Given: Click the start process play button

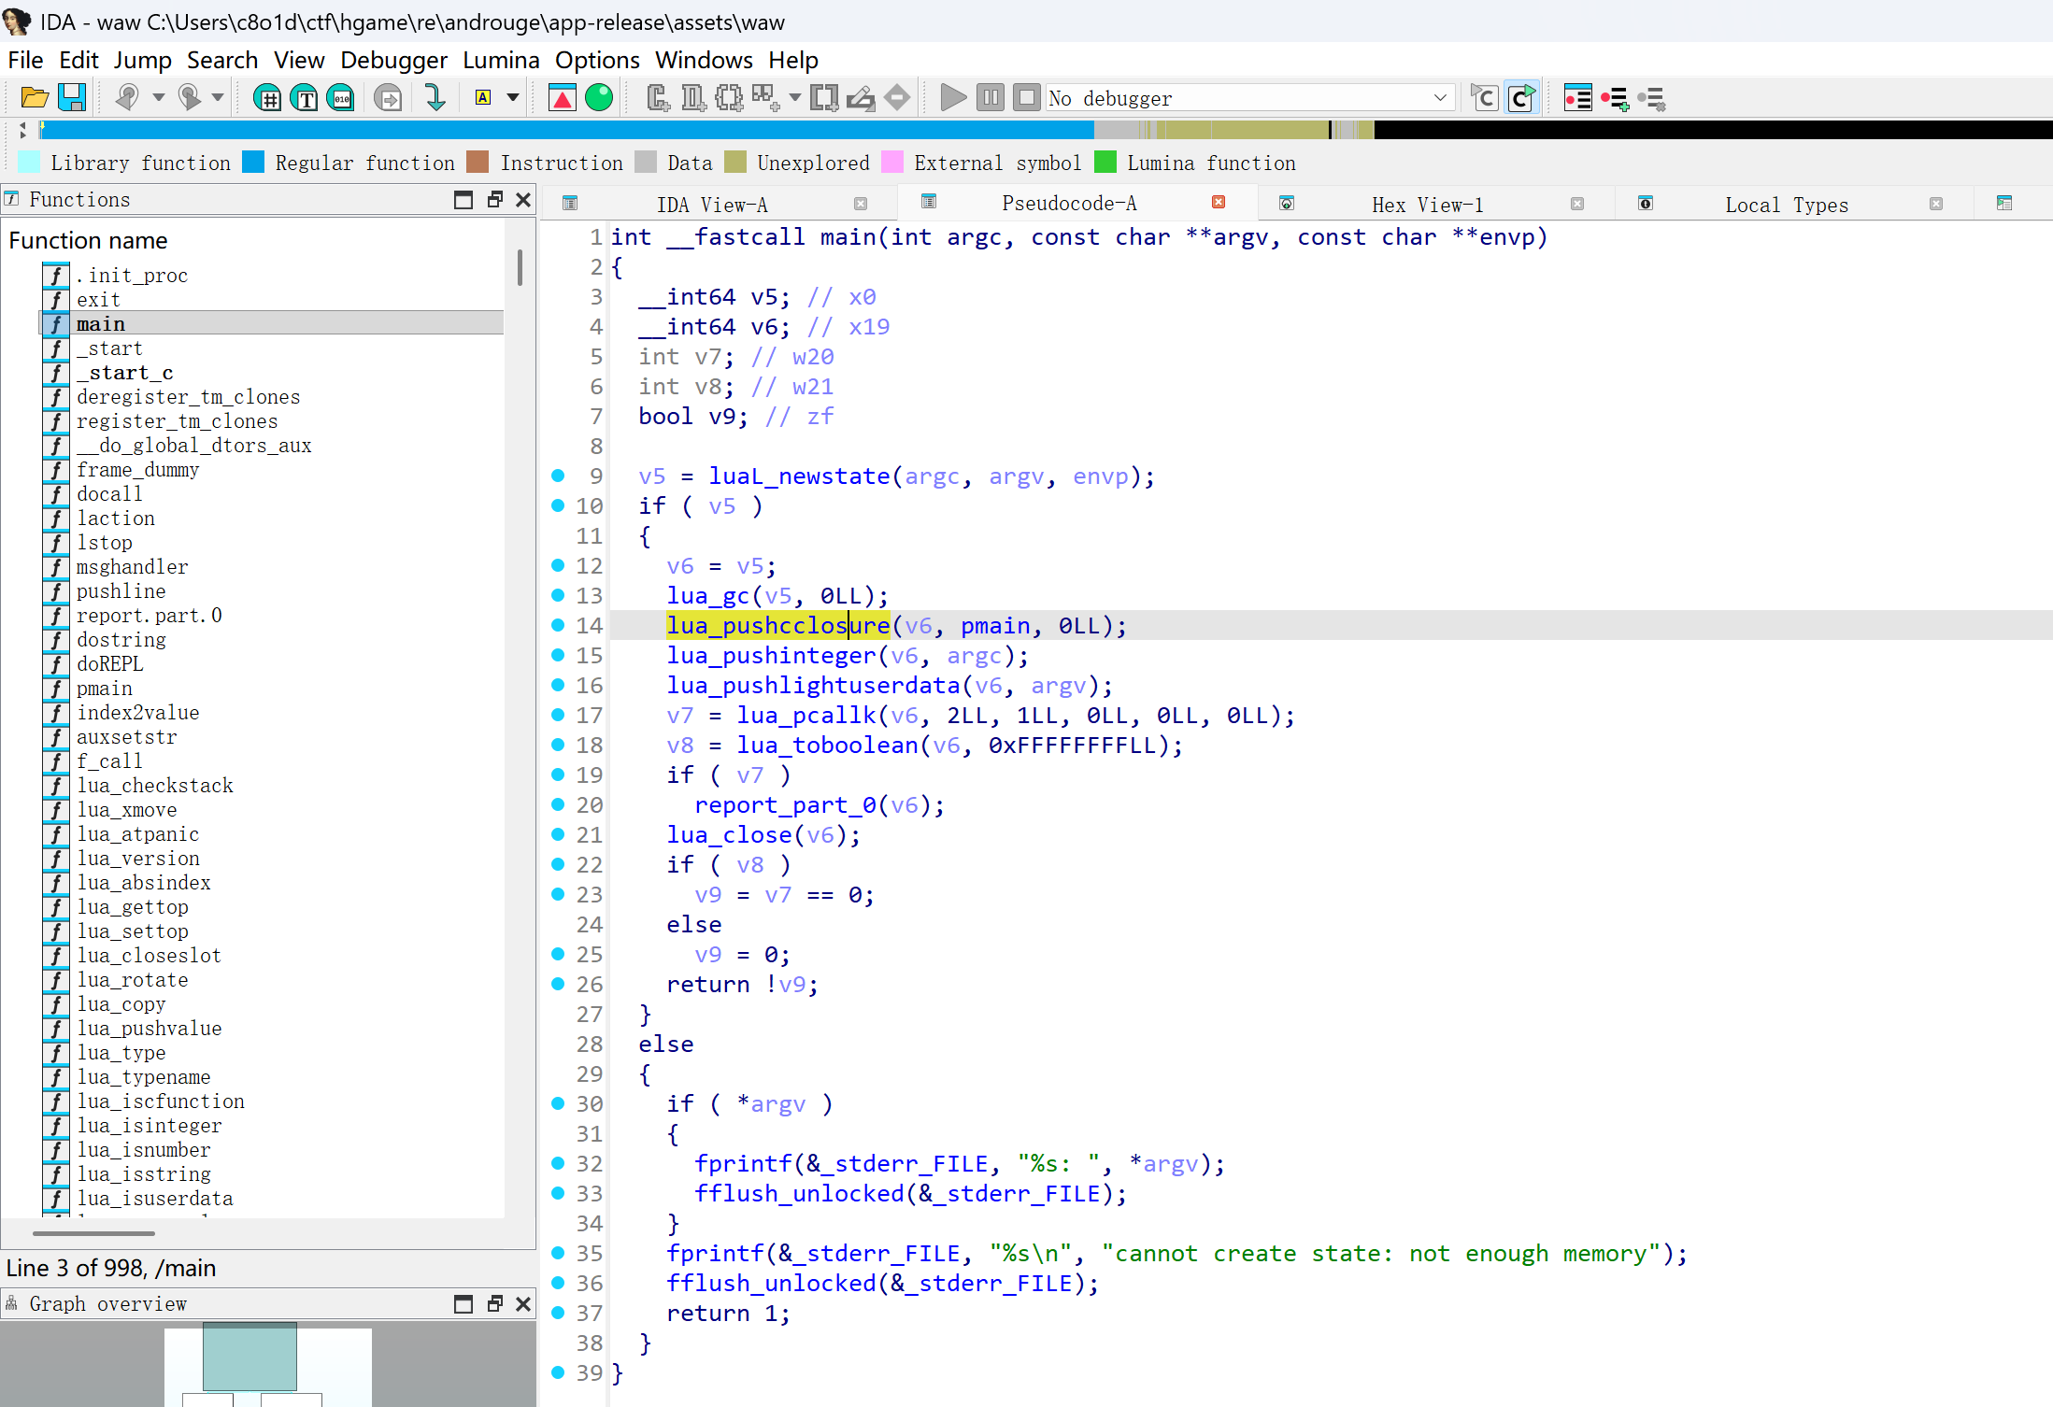Looking at the screenshot, I should [x=952, y=97].
